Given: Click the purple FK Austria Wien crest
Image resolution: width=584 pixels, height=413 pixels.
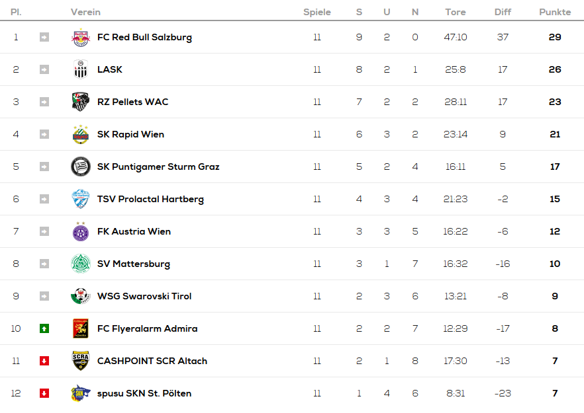Looking at the screenshot, I should pos(81,231).
